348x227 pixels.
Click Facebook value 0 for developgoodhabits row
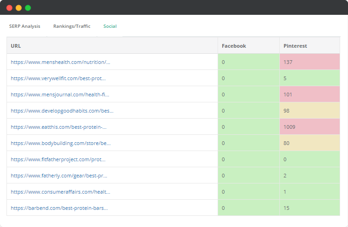(249, 110)
